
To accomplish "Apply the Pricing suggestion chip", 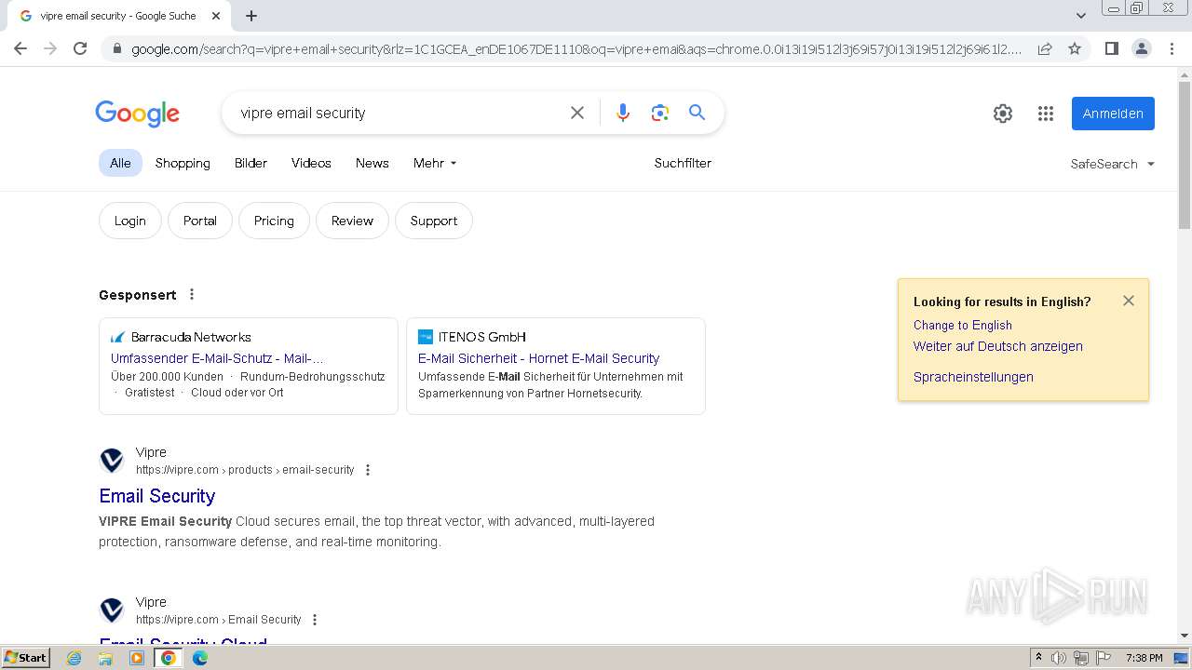I will [x=274, y=221].
